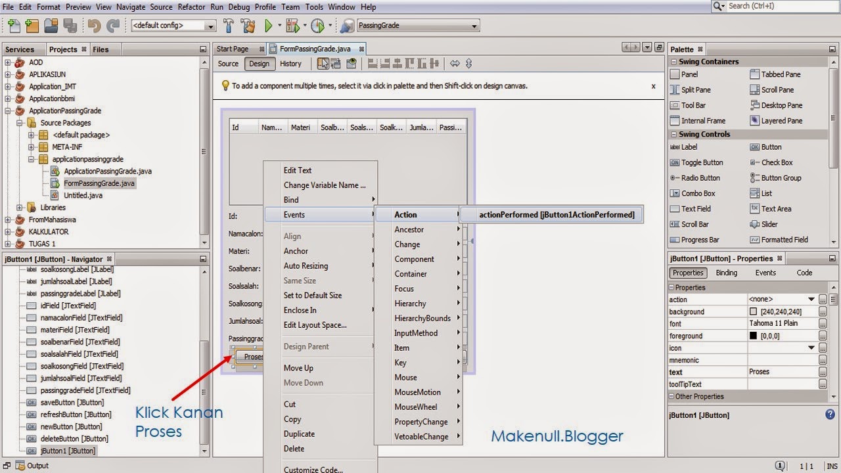Select actionPerformed [jButton1ActionPerformed] submenu item

551,215
